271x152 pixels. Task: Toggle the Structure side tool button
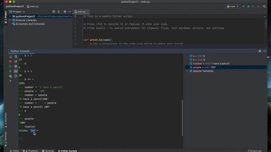pos(6,120)
